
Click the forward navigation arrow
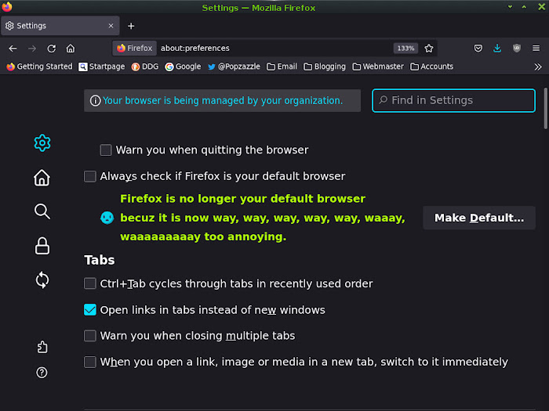pos(32,49)
